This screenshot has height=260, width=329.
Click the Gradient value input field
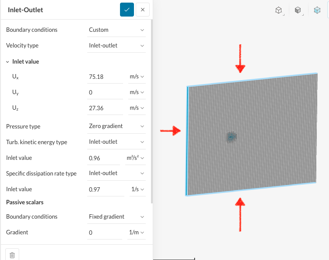[x=104, y=233]
